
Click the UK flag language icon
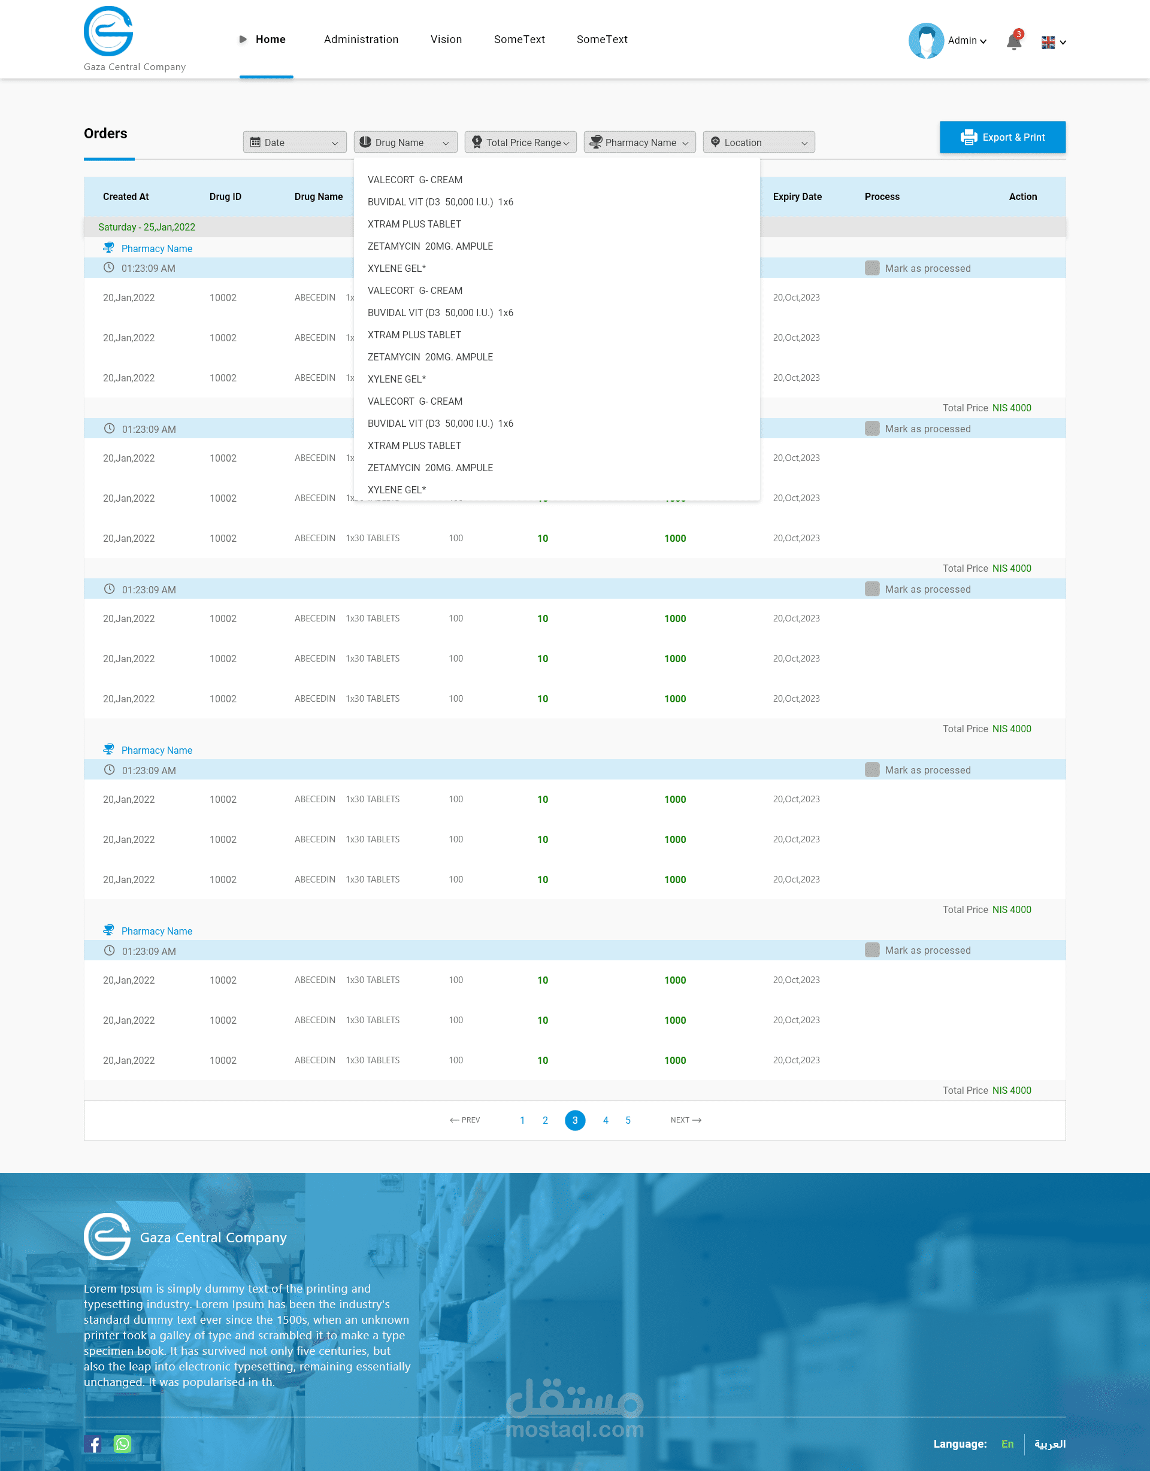[1048, 42]
